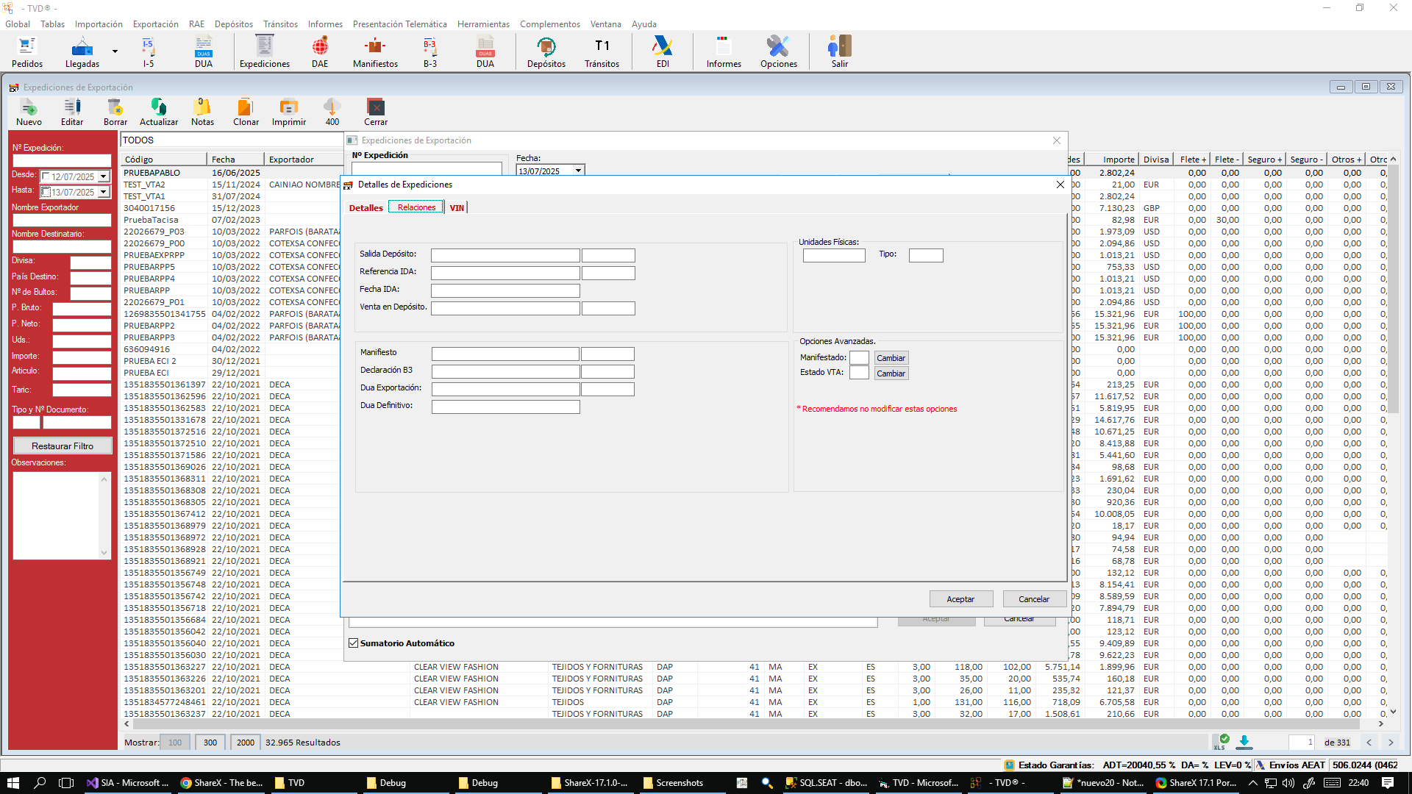Expand the Desde date picker arrow
The height and width of the screenshot is (794, 1412).
104,176
